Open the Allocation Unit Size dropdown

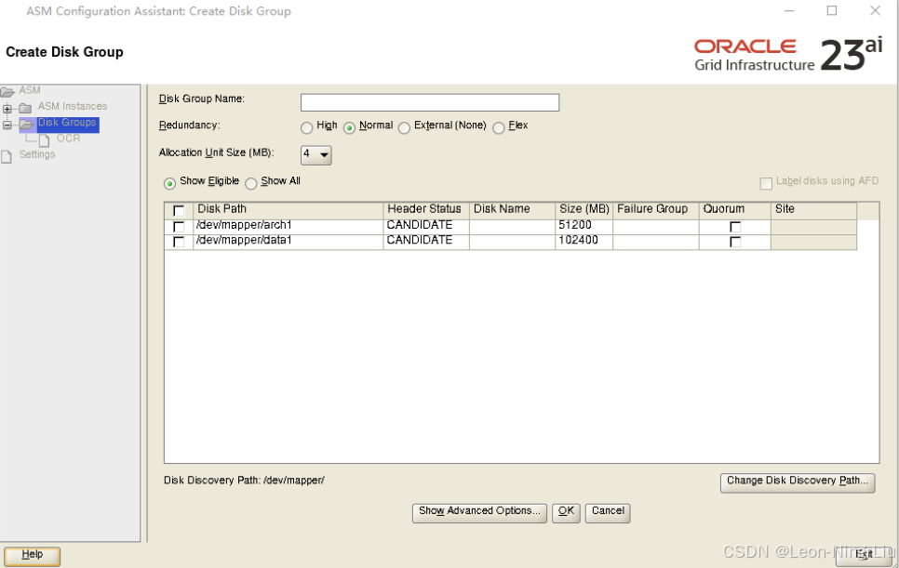[315, 154]
